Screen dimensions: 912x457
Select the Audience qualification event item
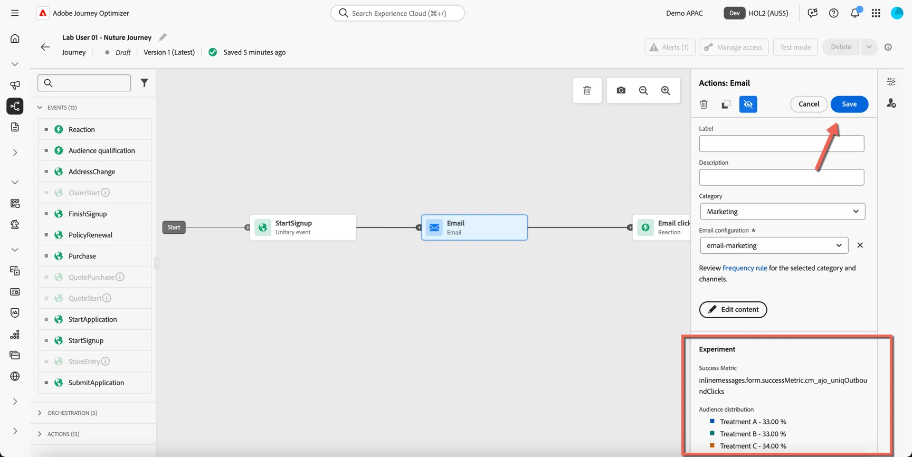coord(94,150)
